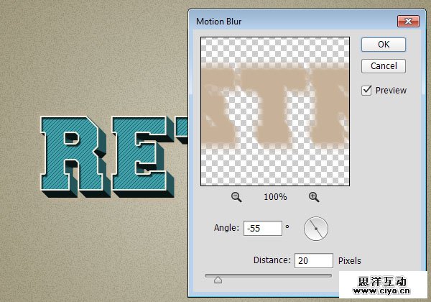Click OK in Motion Blur dialog

(384, 45)
